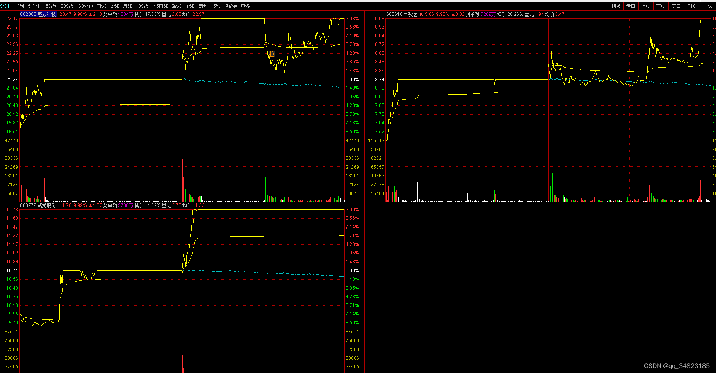Viewport: 716px width, 373px height.
Task: Click volume axis label 42470 at left
Action: 12,141
